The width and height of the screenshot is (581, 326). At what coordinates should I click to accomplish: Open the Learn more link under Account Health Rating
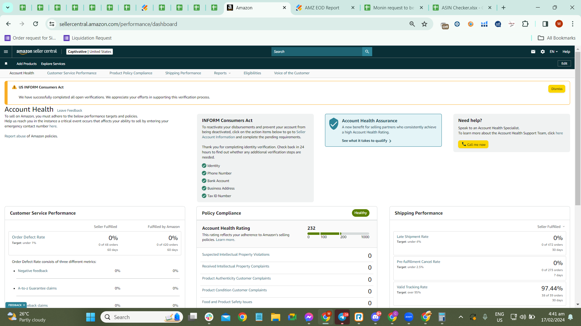(225, 240)
